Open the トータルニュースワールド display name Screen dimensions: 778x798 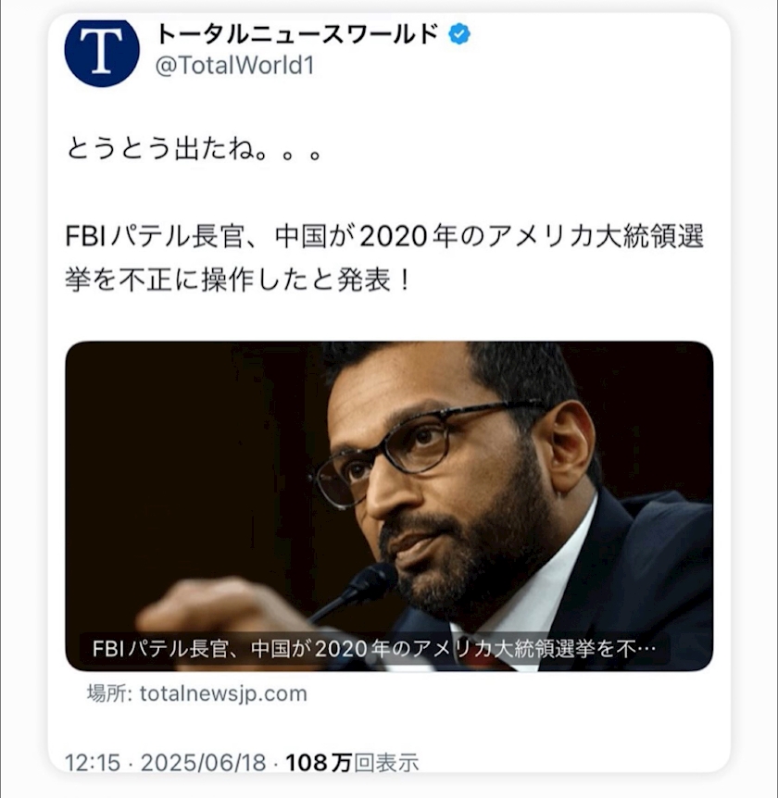(296, 34)
